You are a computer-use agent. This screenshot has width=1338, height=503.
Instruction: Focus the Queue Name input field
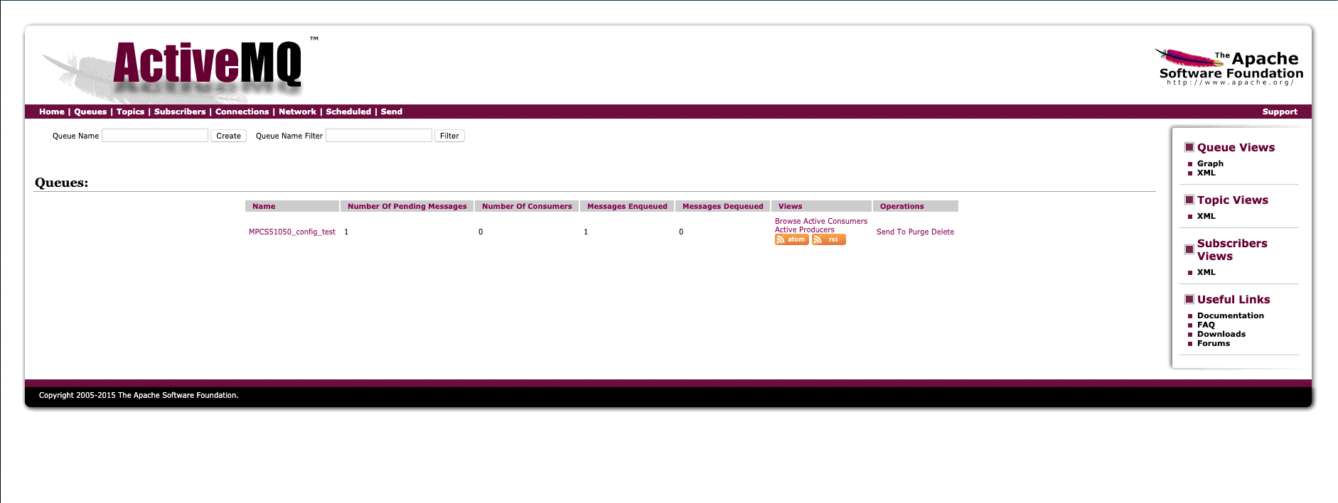pyautogui.click(x=155, y=136)
